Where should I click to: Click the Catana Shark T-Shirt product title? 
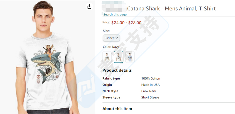coord(172,8)
